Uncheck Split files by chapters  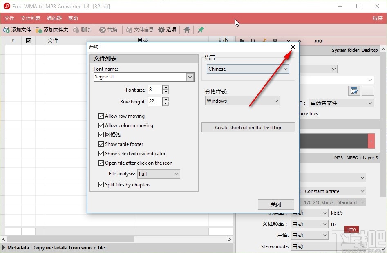tap(101, 185)
